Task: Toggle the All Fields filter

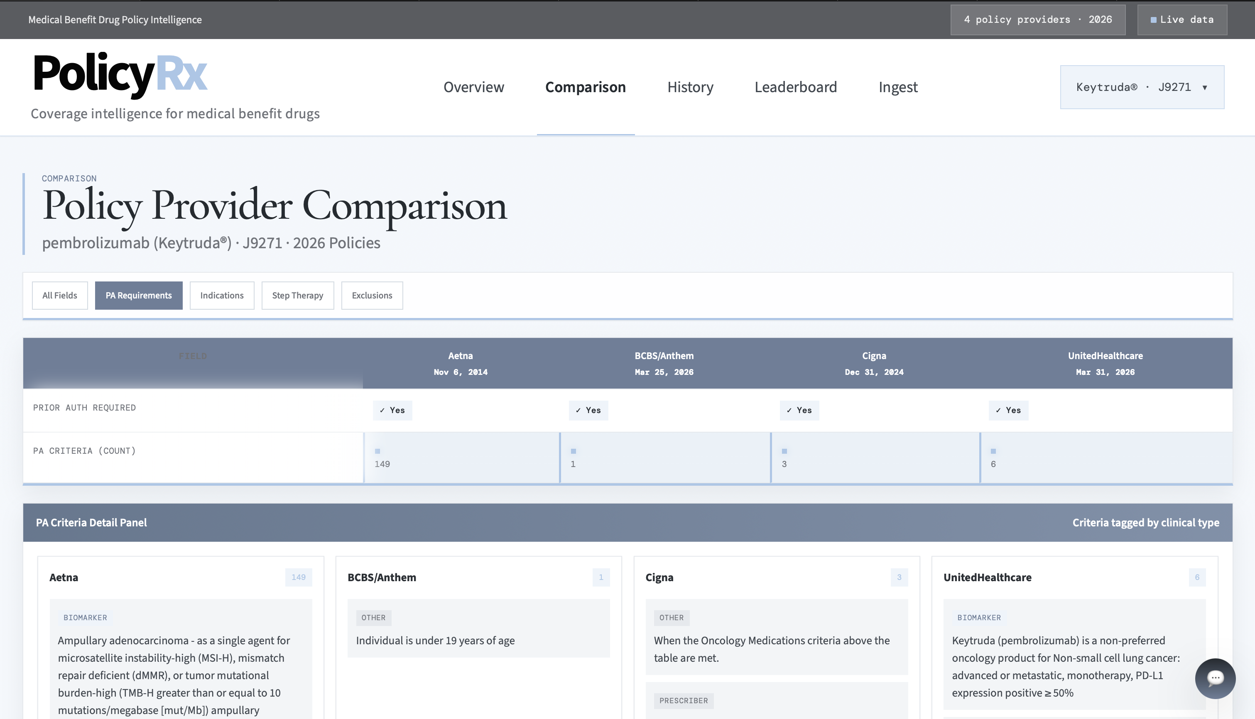Action: coord(60,295)
